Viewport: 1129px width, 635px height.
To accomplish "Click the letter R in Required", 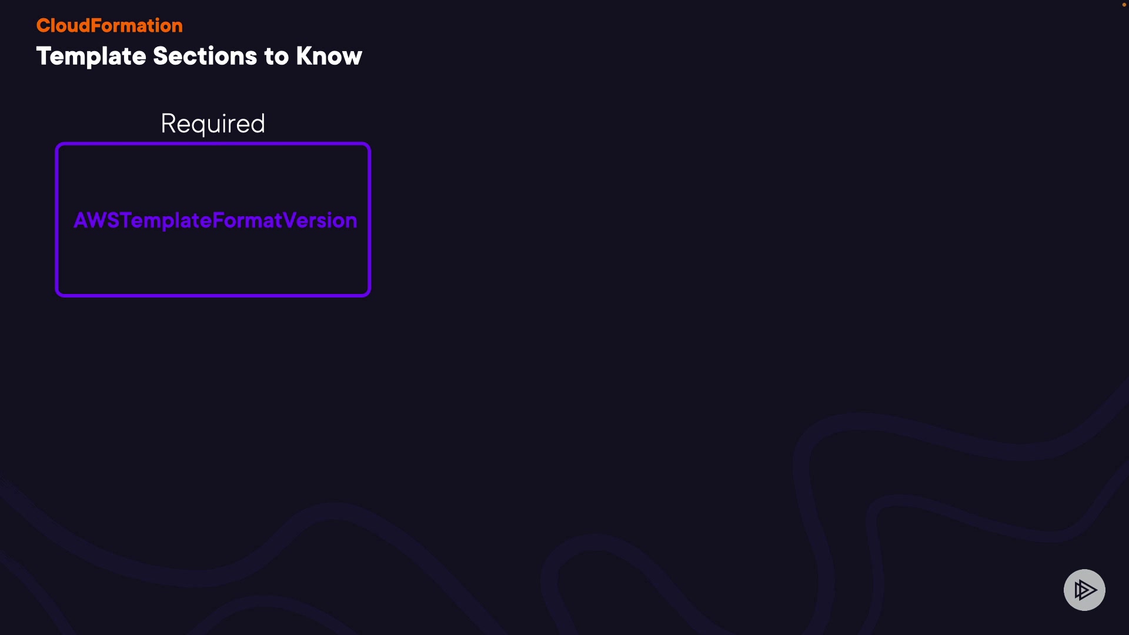I will click(x=169, y=123).
